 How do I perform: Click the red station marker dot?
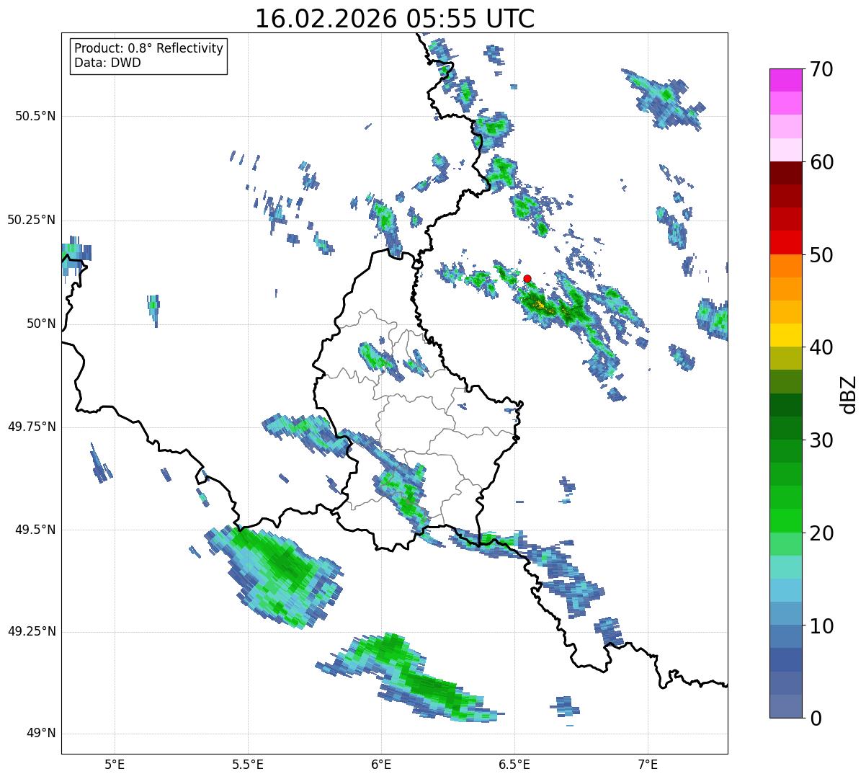(527, 278)
